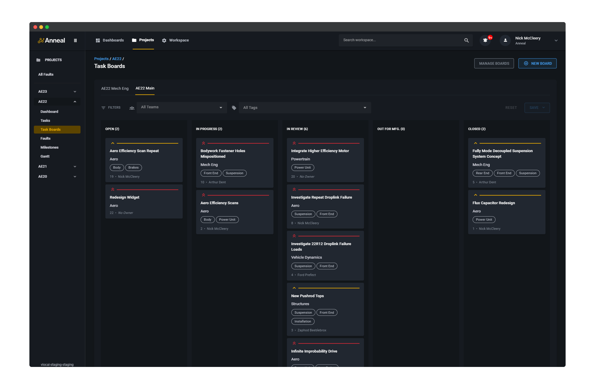This screenshot has width=595, height=389.
Task: Click the Projects breadcrumb link
Action: 101,59
